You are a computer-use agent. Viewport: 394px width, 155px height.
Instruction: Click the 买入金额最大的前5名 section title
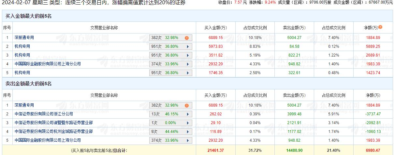coord(29,16)
